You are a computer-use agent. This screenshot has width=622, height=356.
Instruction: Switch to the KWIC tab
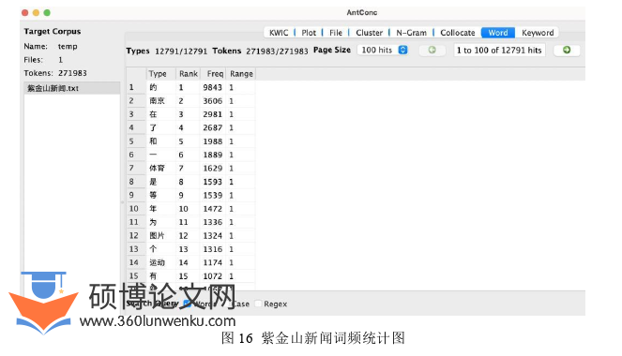tap(279, 33)
